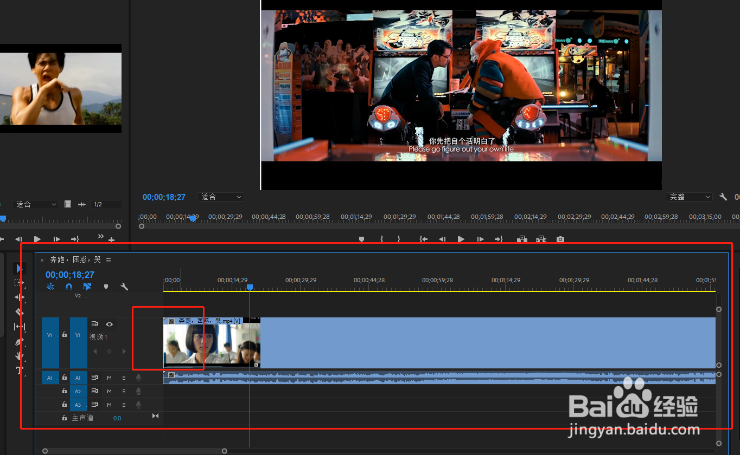The height and width of the screenshot is (455, 740).
Task: Select the Ripple Edit tool
Action: click(x=20, y=297)
